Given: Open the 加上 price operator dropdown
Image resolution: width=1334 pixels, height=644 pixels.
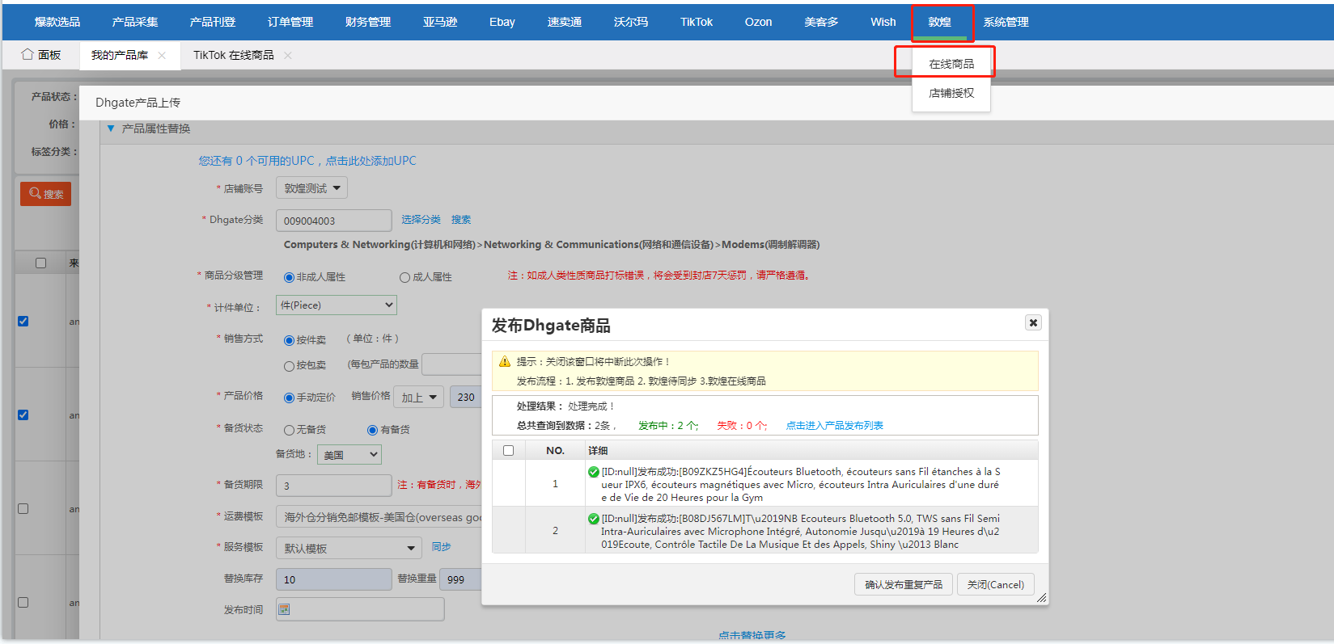Looking at the screenshot, I should tap(420, 397).
